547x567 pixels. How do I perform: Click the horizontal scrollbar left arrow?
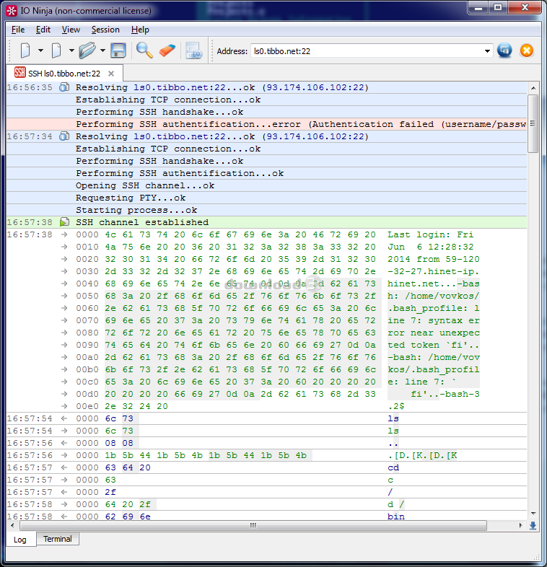point(12,525)
